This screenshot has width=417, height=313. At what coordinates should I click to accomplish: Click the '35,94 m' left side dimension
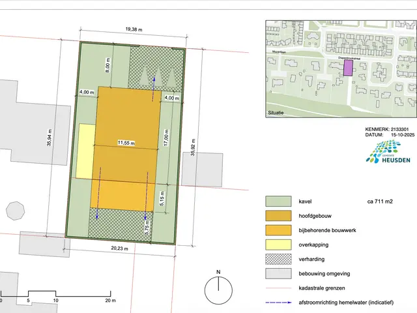tap(50, 138)
